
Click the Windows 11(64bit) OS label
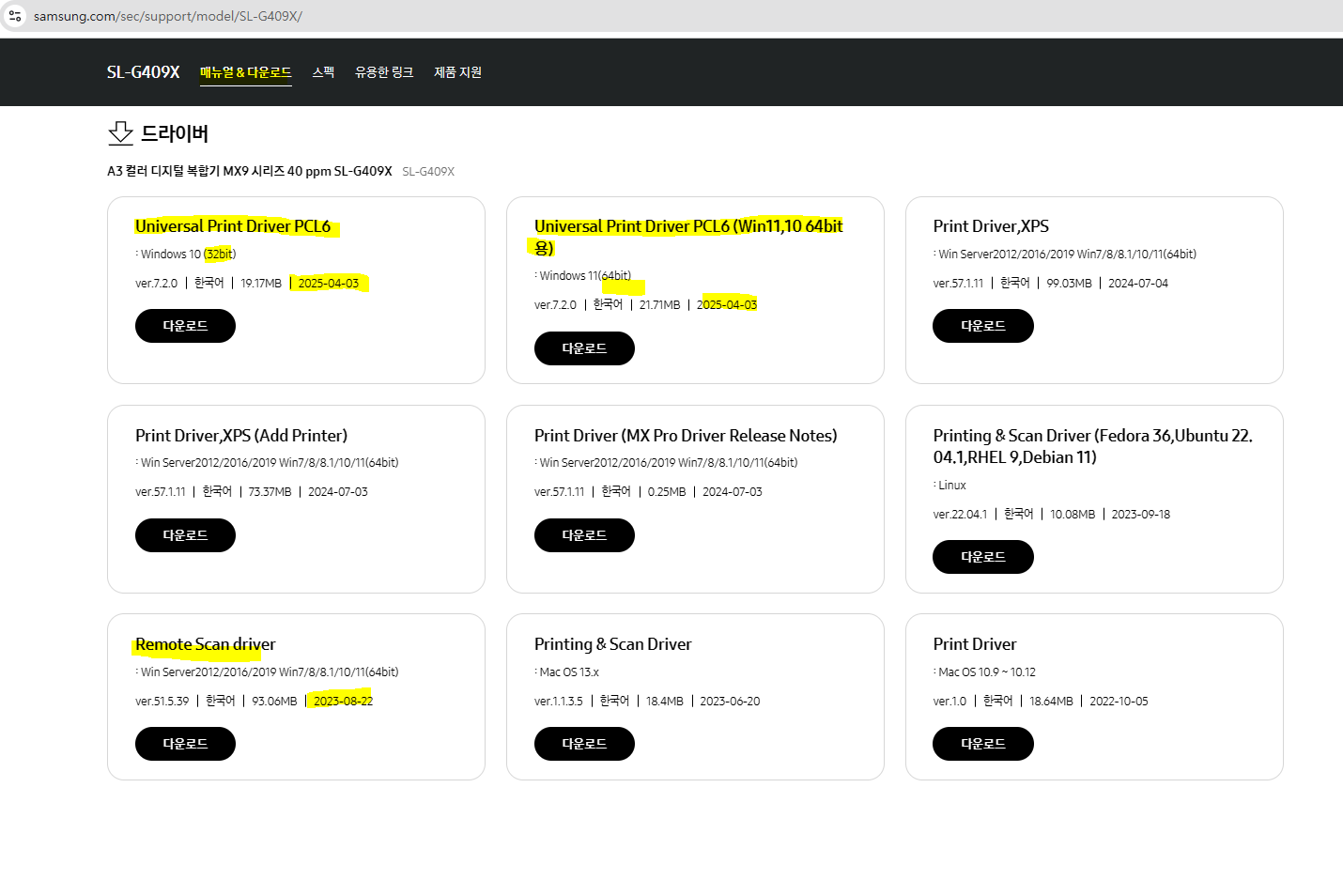click(x=585, y=276)
